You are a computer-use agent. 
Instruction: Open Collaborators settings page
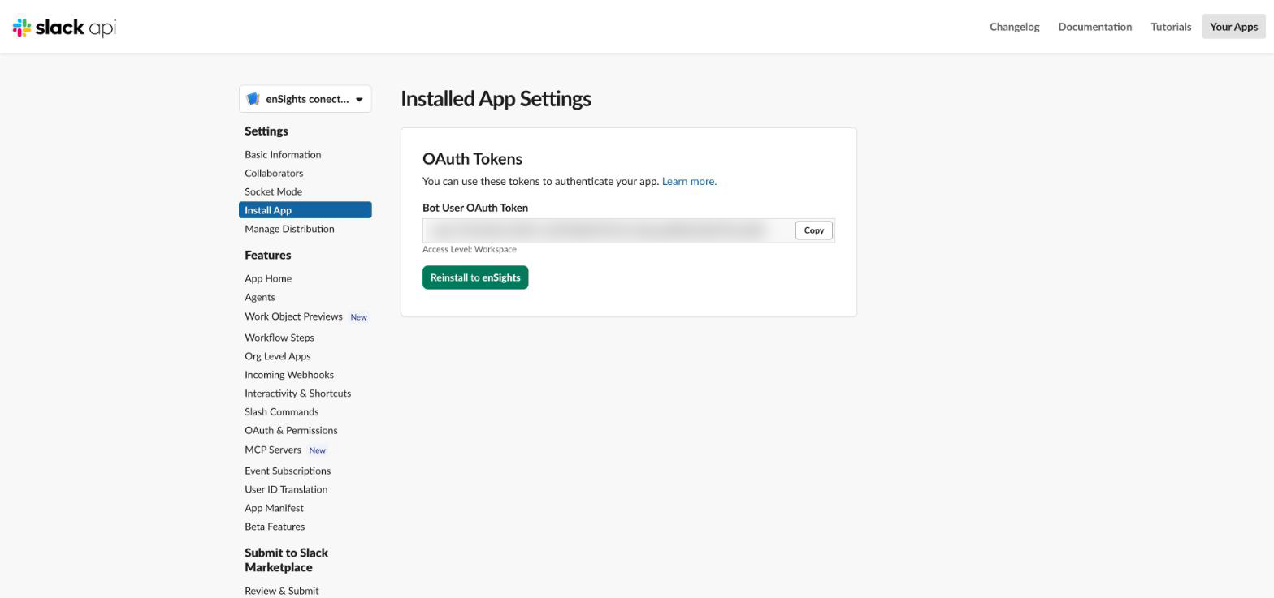click(x=274, y=173)
